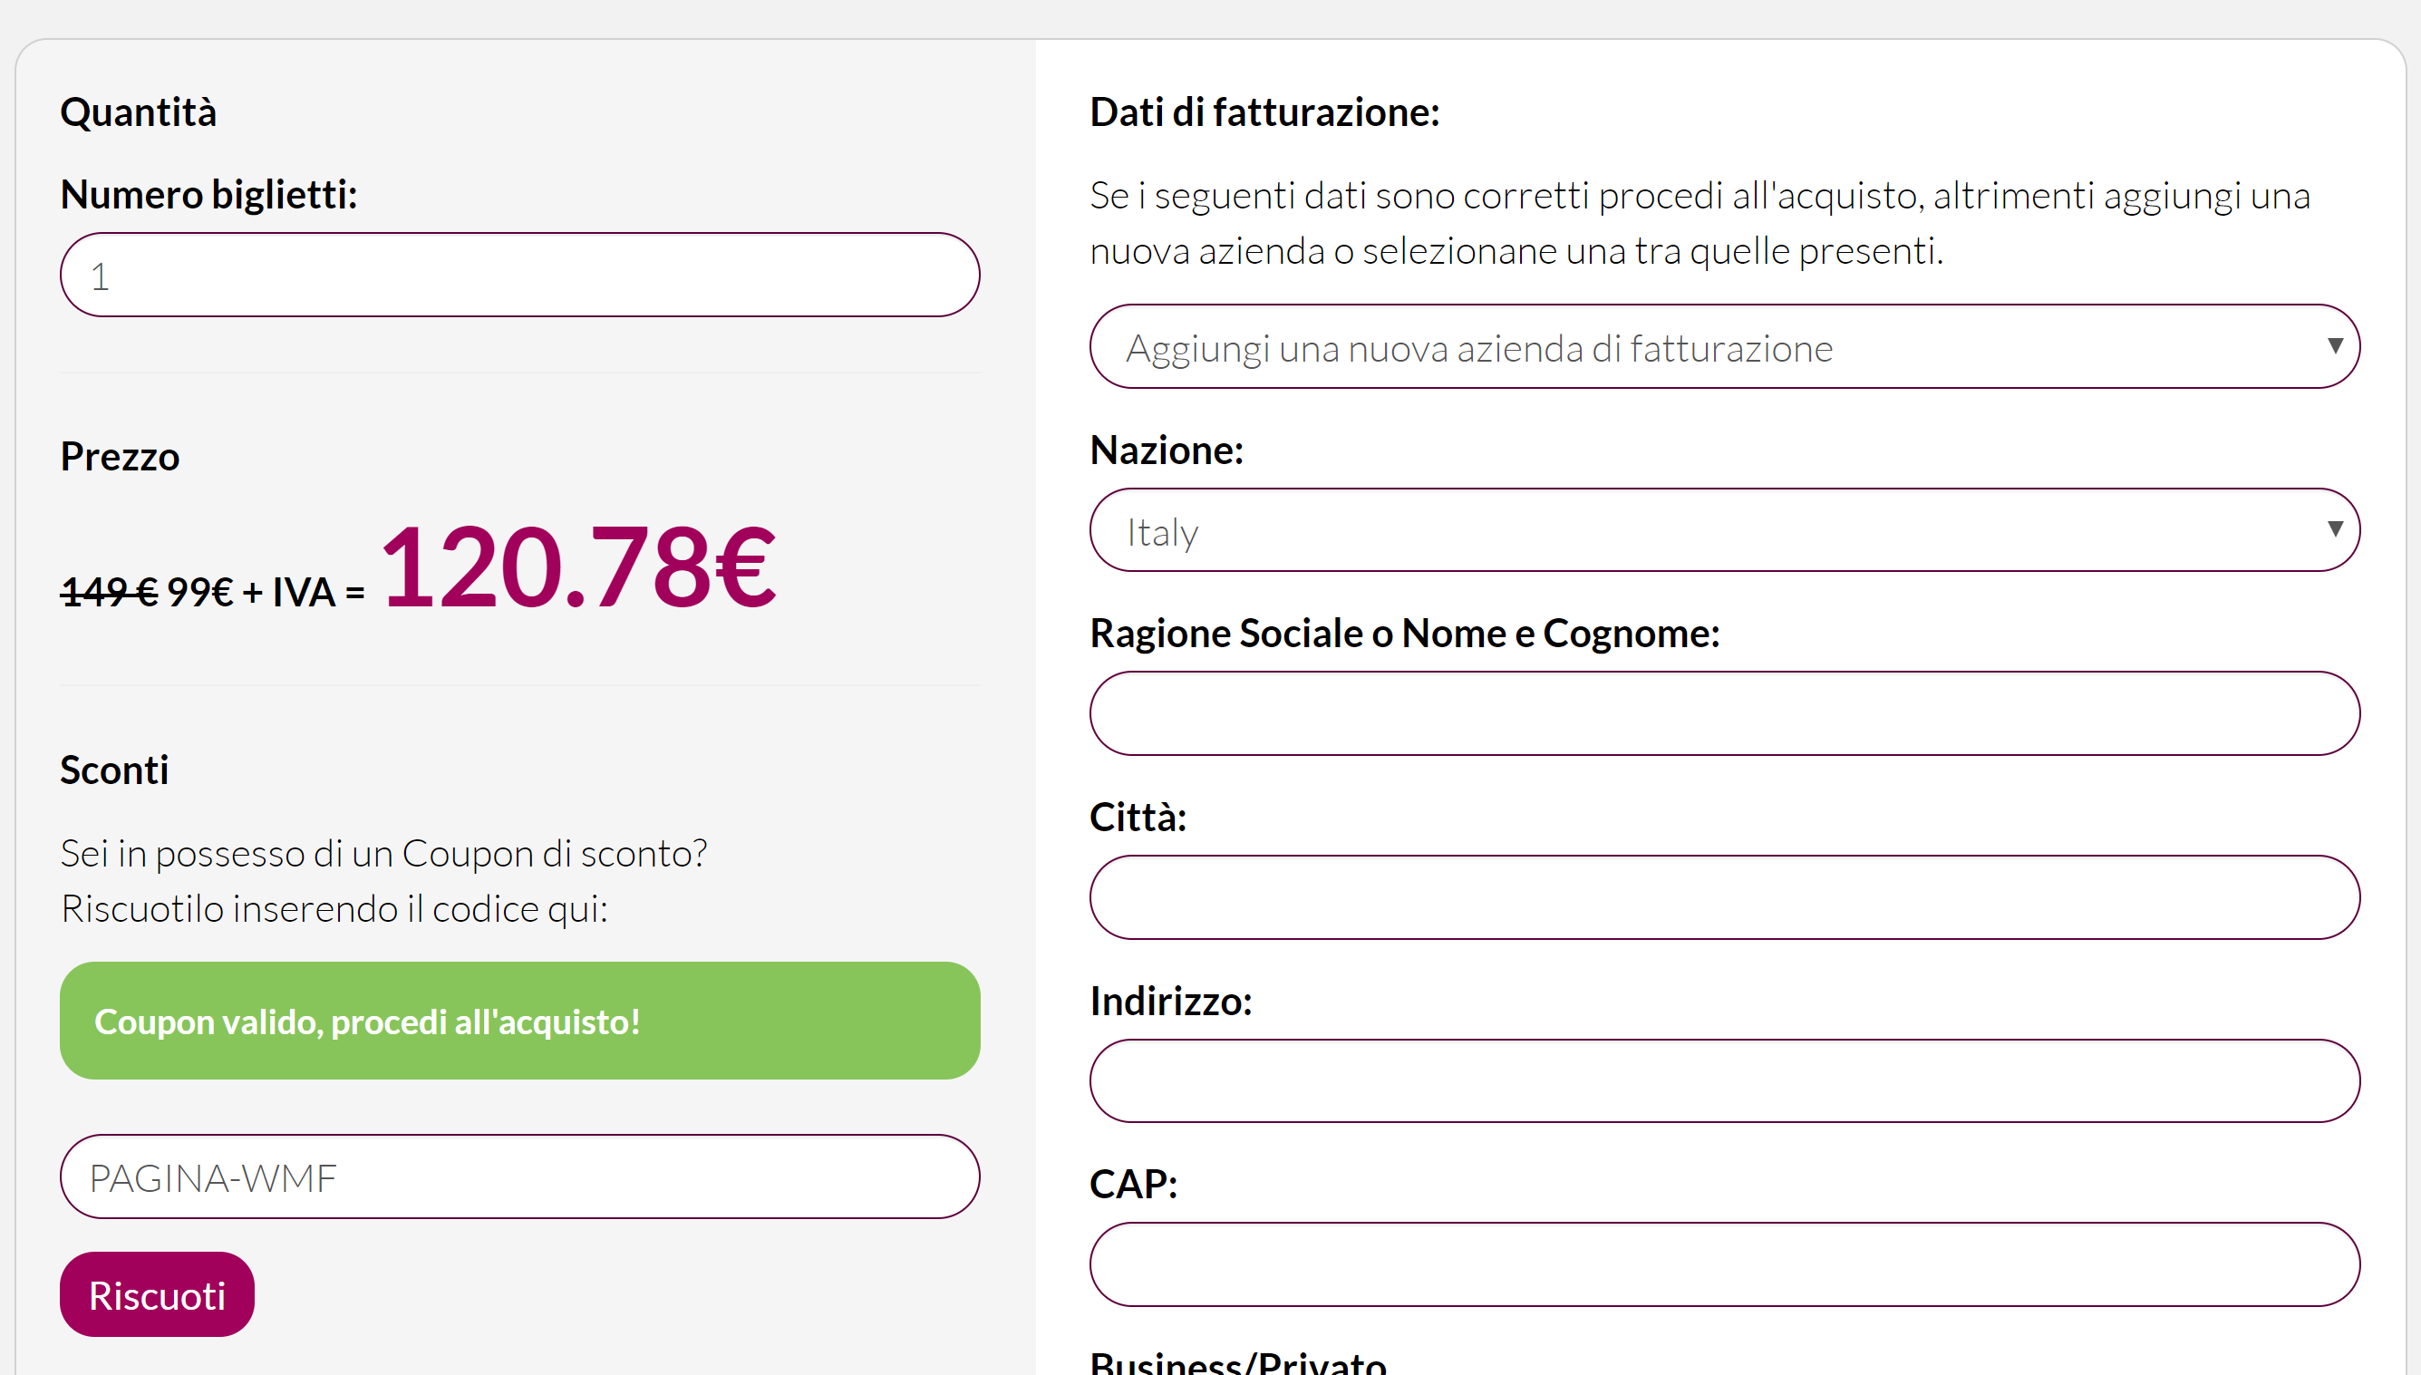Focus the coupon code field containing PAGINA-WMF
This screenshot has width=2421, height=1375.
coord(519,1176)
